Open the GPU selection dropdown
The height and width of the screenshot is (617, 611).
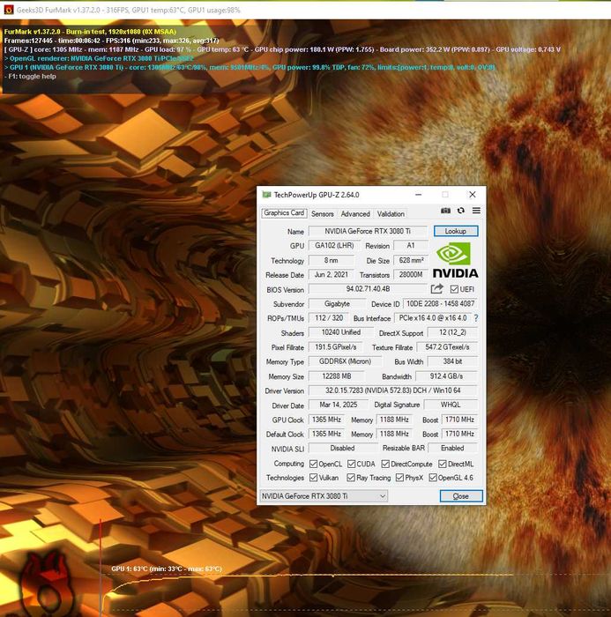coord(324,495)
